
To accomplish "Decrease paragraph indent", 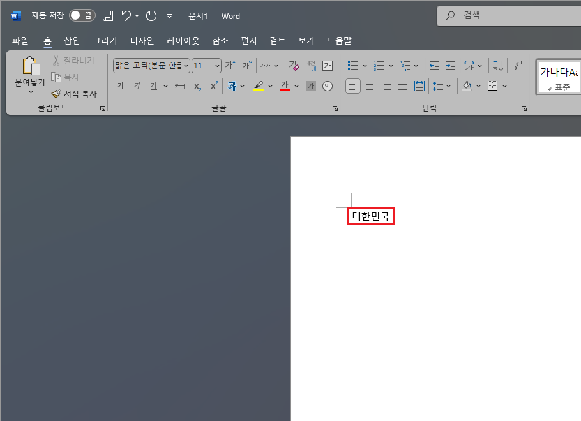I will coord(434,66).
